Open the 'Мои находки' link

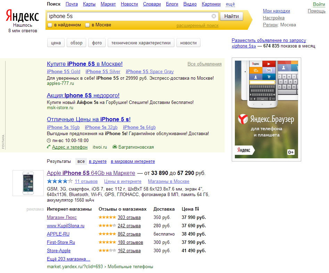pos(276,11)
